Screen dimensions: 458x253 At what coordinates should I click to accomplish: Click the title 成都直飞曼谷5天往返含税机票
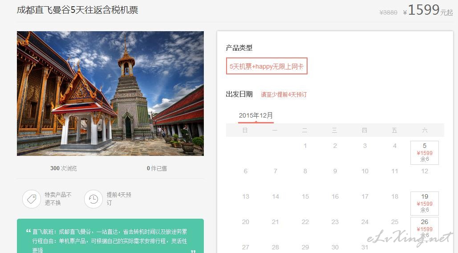coord(77,10)
